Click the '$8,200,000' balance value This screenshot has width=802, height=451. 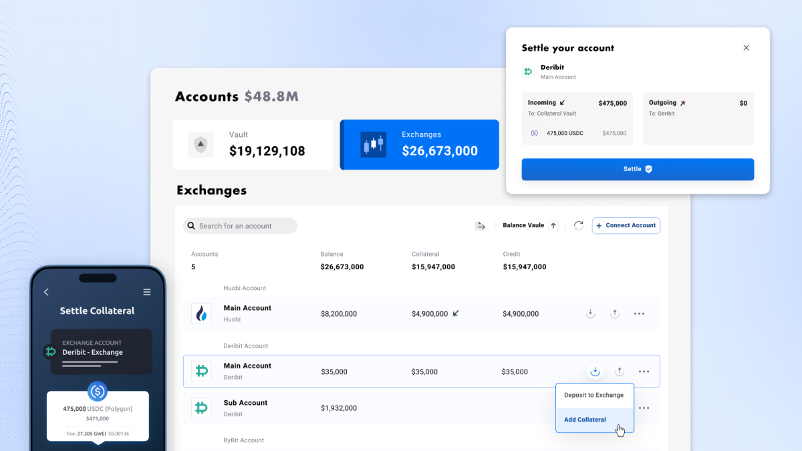[x=339, y=314]
